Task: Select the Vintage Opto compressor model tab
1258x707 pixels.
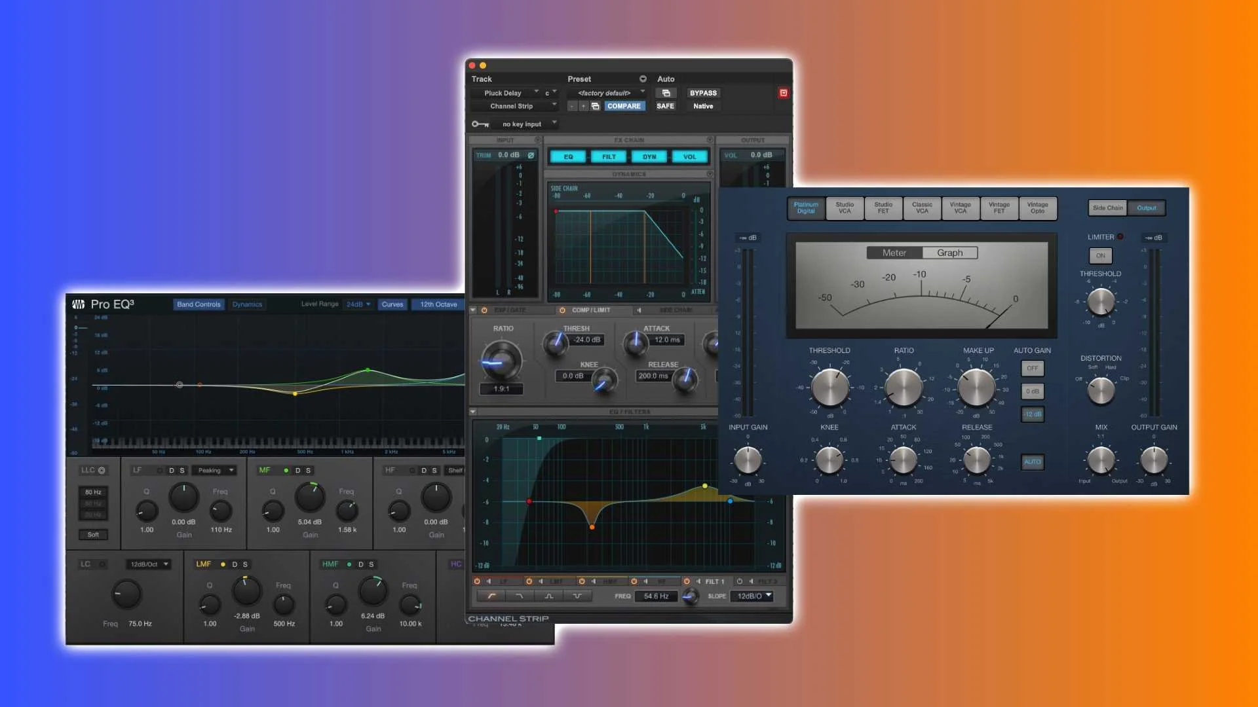Action: [x=1037, y=208]
